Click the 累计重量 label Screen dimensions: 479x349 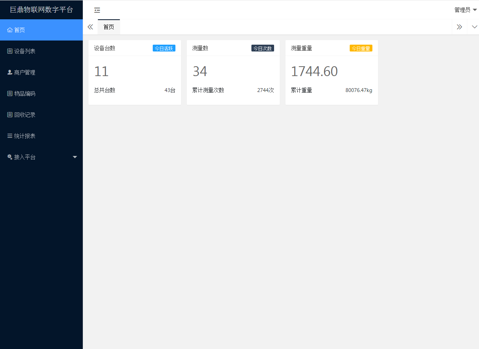click(302, 90)
